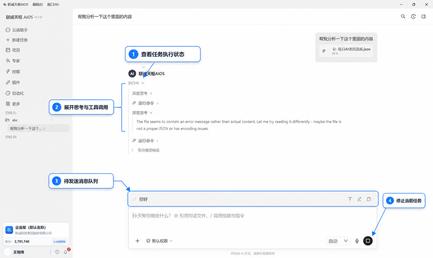Open the 窗口(W) menu
Screen dimensions: 433x258
click(x=53, y=5)
